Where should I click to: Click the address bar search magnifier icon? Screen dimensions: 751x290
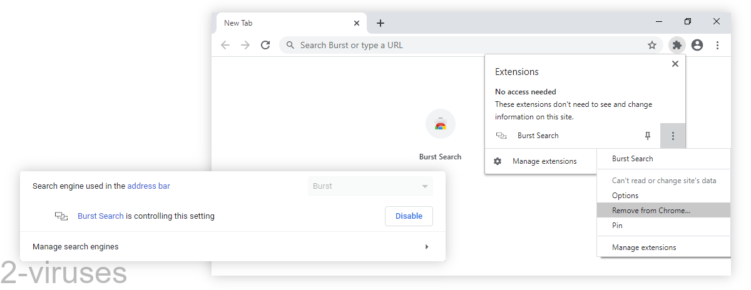click(290, 45)
